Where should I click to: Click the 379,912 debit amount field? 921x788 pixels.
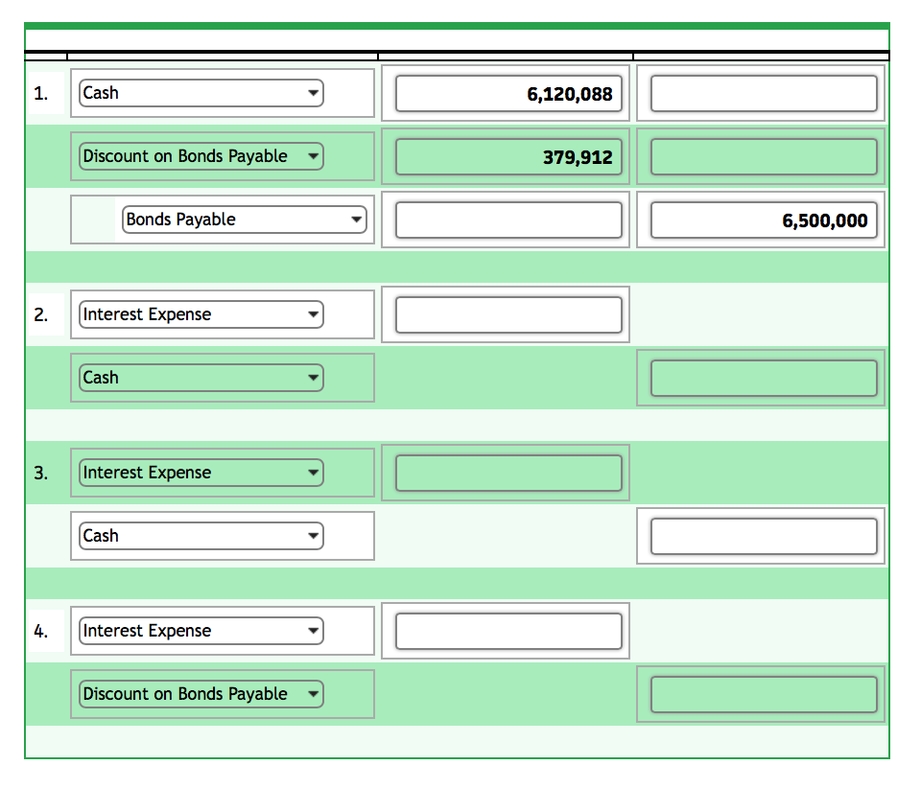click(x=508, y=156)
